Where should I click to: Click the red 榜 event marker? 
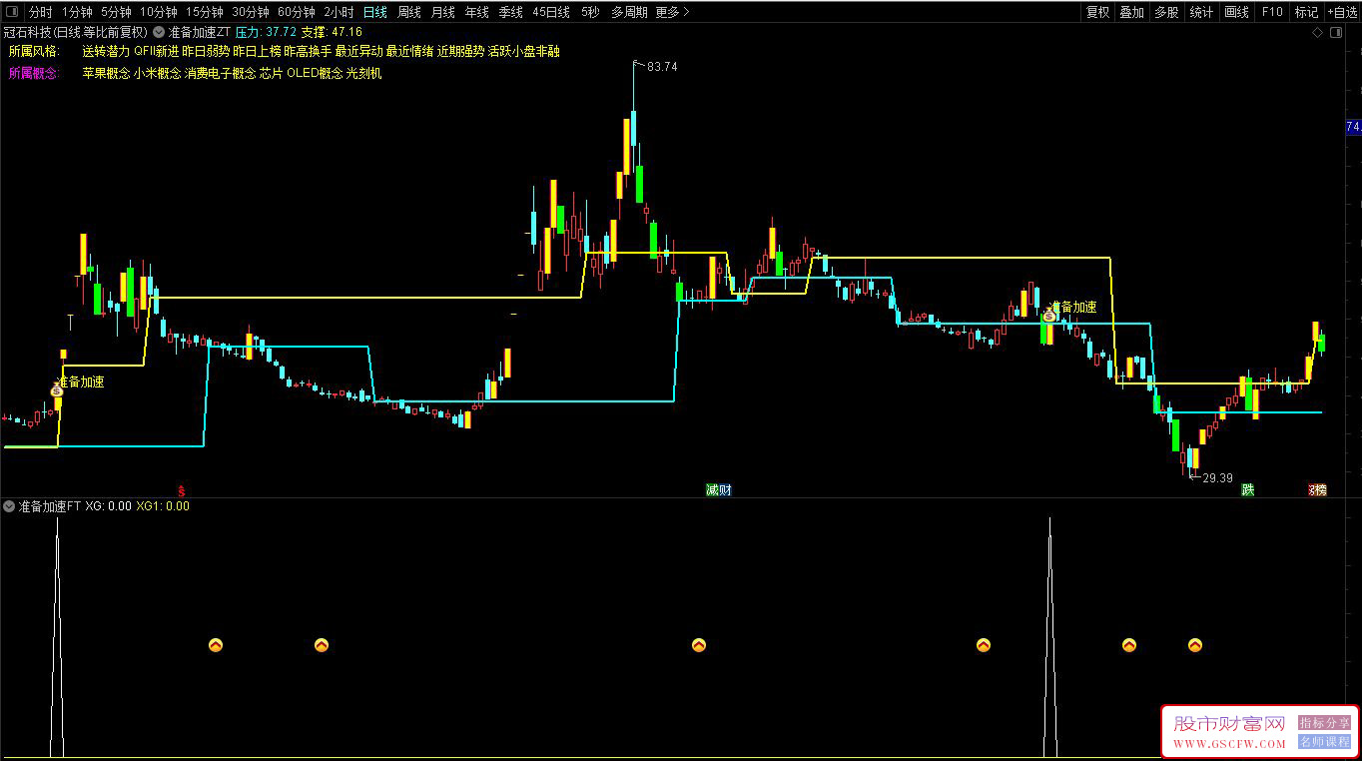(x=1318, y=490)
